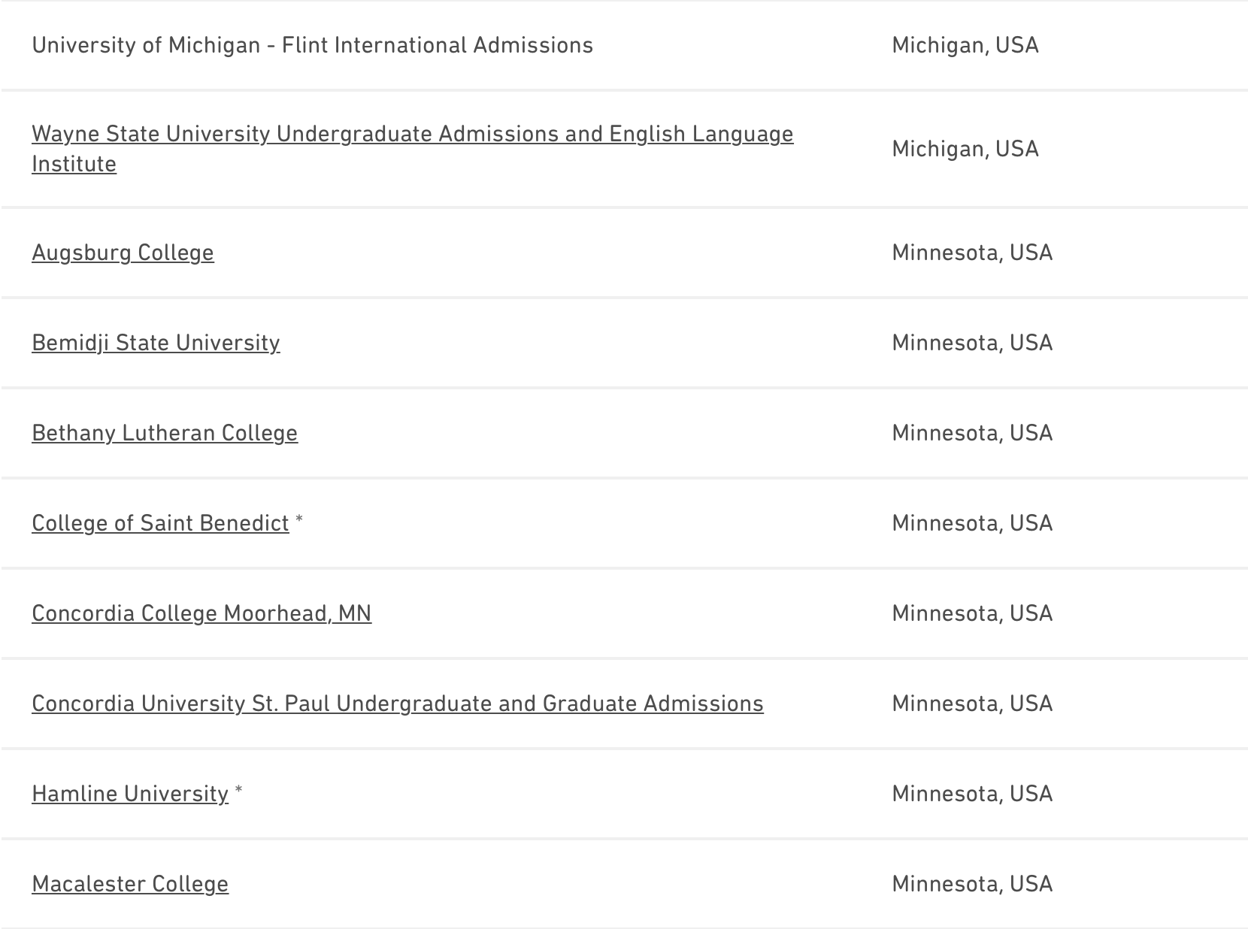
Task: Follow the Concordia College Moorhead, MN link
Action: tap(201, 614)
